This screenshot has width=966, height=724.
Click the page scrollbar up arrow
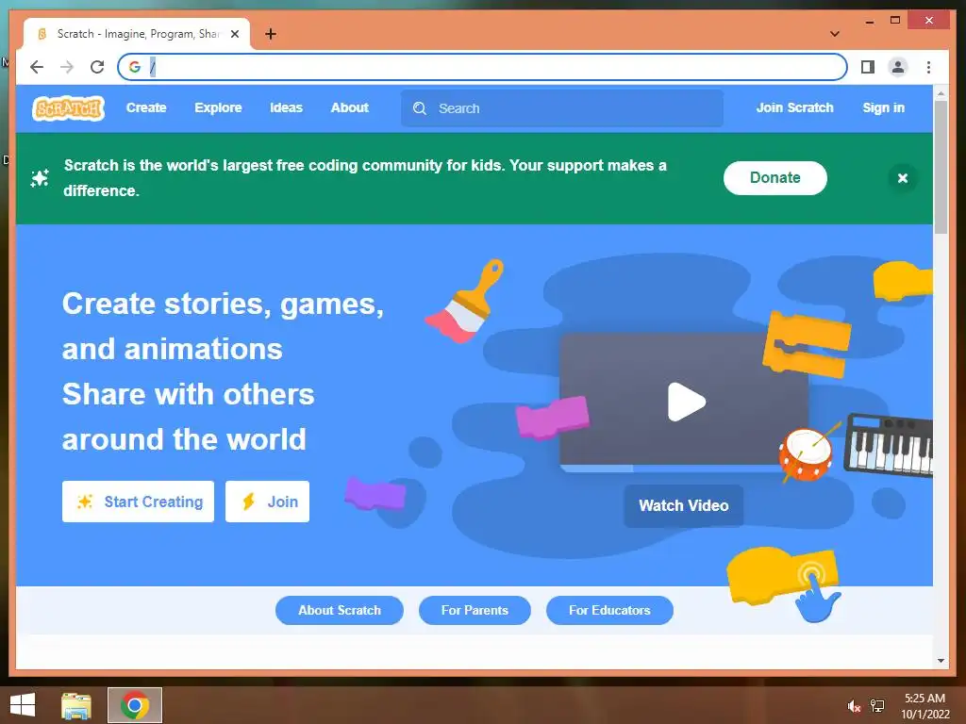click(941, 93)
